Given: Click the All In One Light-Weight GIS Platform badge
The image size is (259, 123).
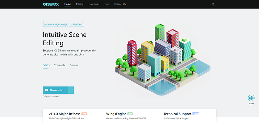Looking at the screenshot, I should tap(63, 25).
